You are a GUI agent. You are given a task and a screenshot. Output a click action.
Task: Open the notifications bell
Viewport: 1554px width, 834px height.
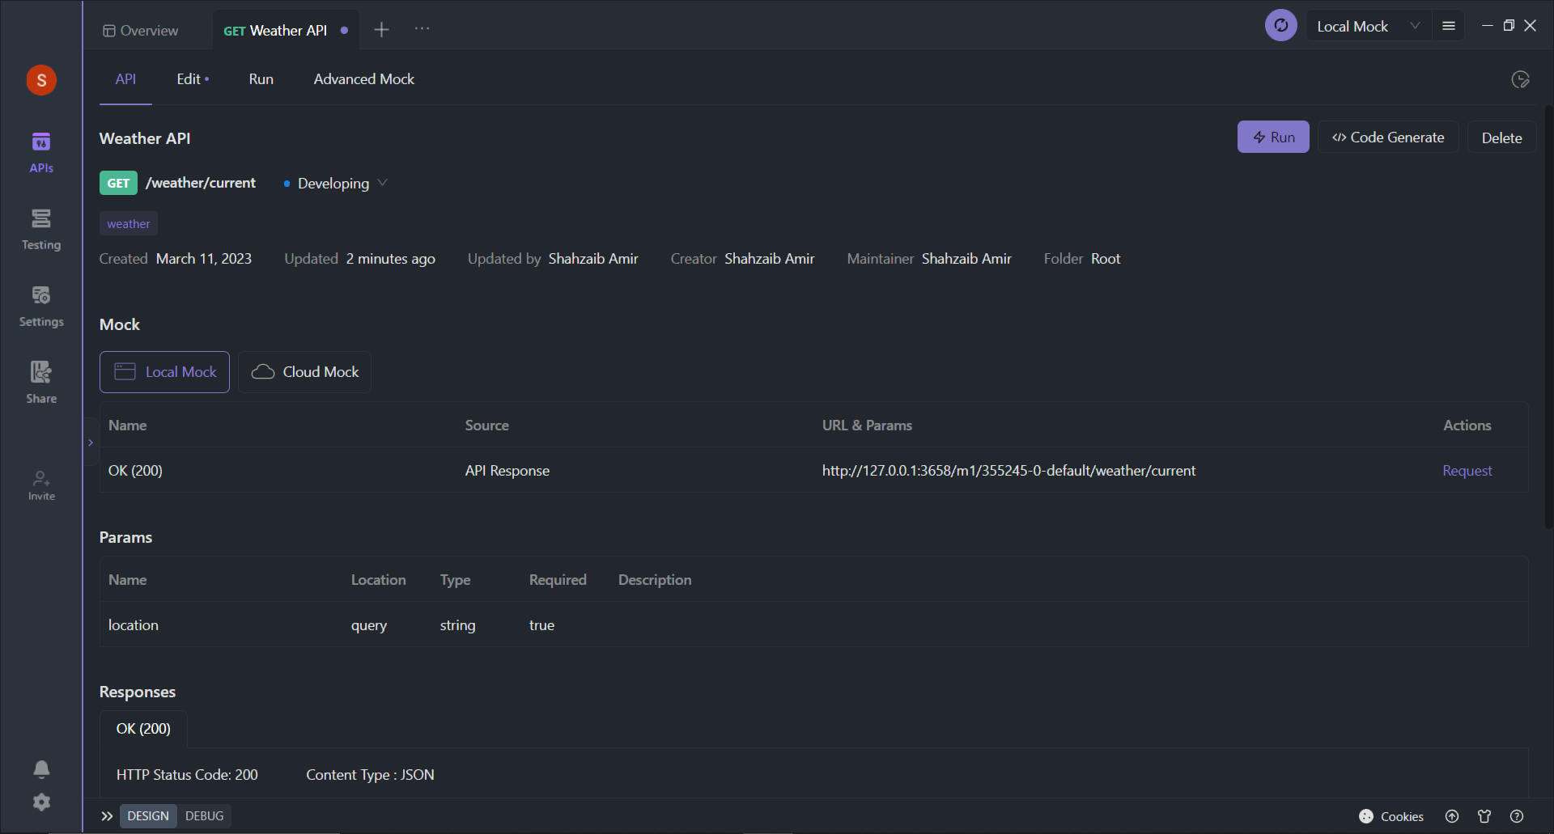(x=41, y=768)
